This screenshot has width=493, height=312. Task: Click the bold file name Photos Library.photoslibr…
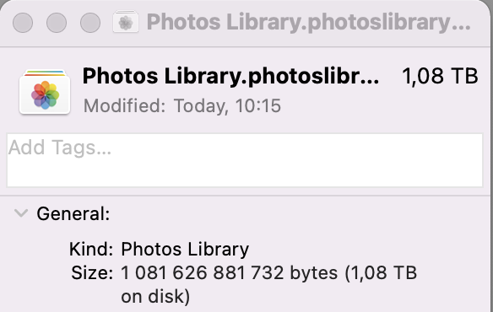[230, 77]
